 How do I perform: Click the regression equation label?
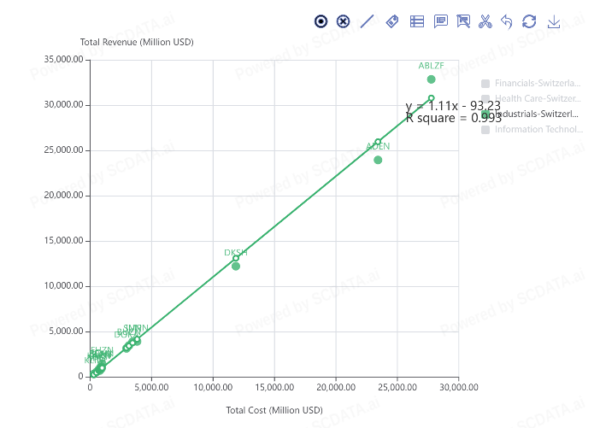click(x=453, y=106)
